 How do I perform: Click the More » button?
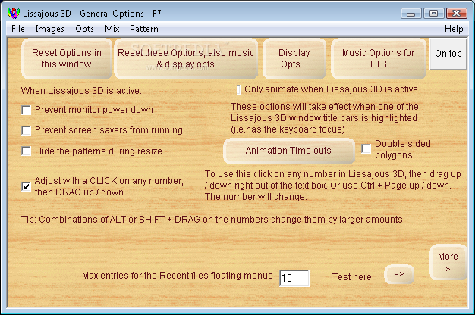click(448, 262)
